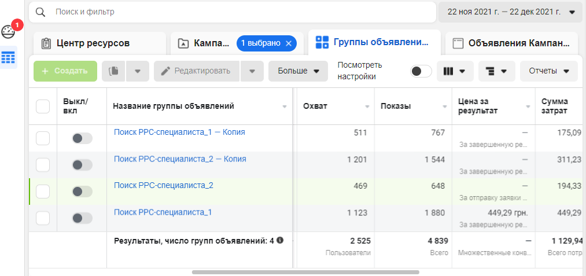The height and width of the screenshot is (276, 586).
Task: Click the green Создать button
Action: 65,71
